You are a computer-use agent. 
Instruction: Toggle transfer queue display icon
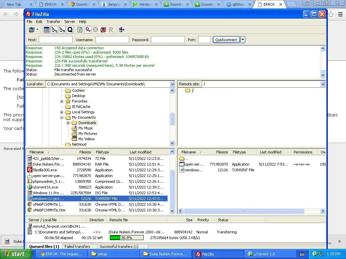(x=70, y=30)
